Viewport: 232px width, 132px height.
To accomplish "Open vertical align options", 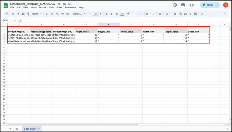I will tap(155, 14).
